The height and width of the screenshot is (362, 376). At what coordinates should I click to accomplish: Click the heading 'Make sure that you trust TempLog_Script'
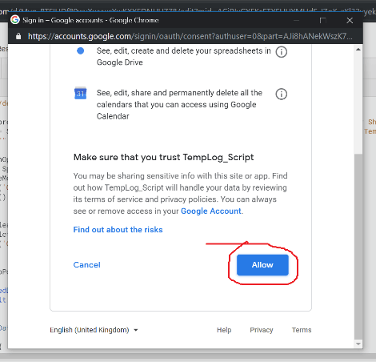click(x=163, y=157)
